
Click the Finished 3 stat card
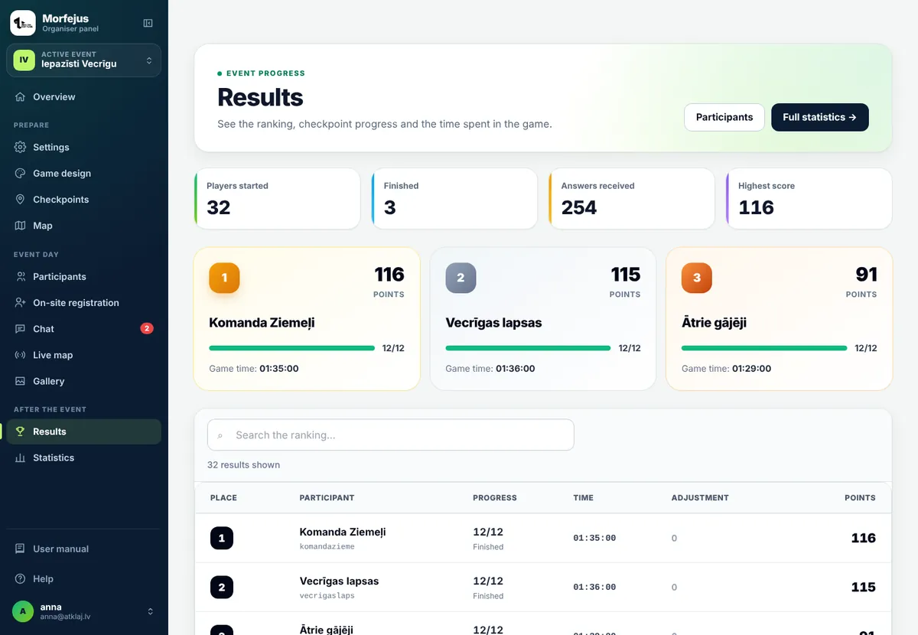coord(455,199)
